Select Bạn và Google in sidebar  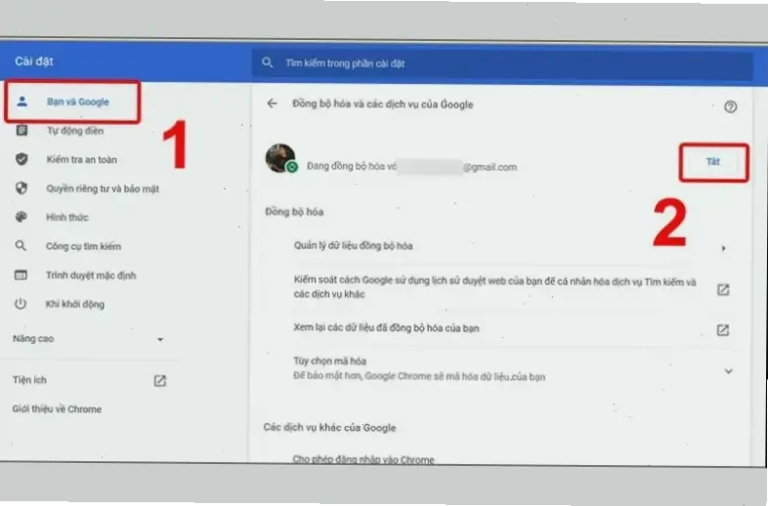(x=77, y=102)
